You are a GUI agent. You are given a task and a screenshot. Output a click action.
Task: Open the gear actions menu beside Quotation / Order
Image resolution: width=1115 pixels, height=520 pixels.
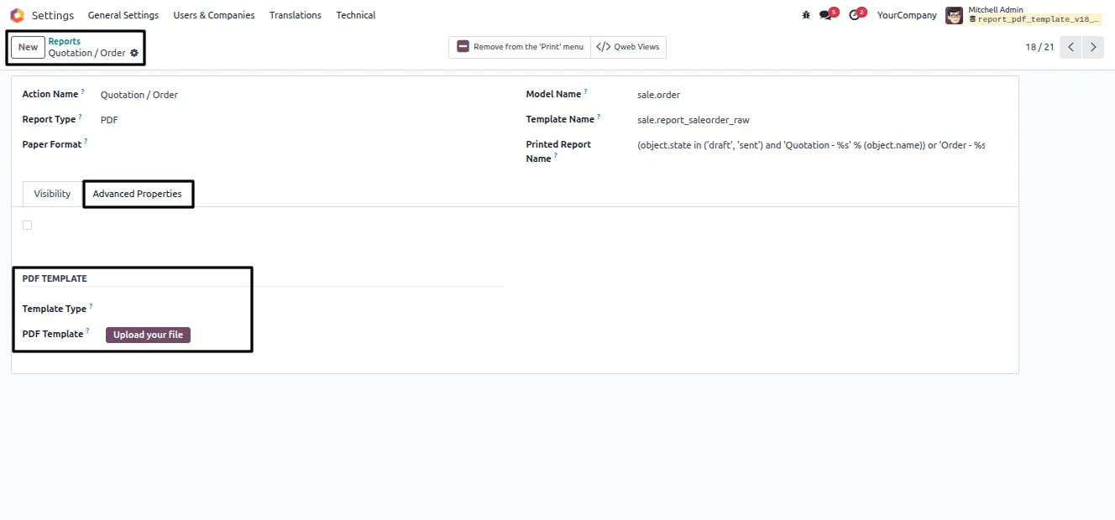tap(134, 53)
